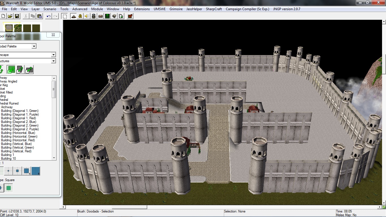Open the Scenario menu
The width and height of the screenshot is (386, 217).
point(50,9)
